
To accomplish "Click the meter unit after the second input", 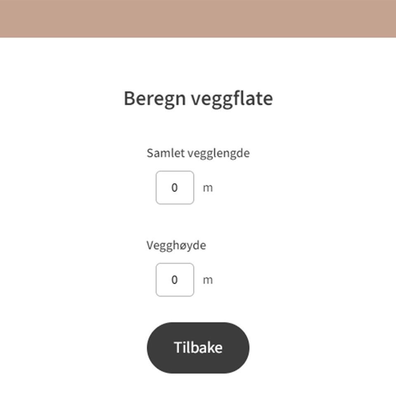I will click(x=208, y=280).
